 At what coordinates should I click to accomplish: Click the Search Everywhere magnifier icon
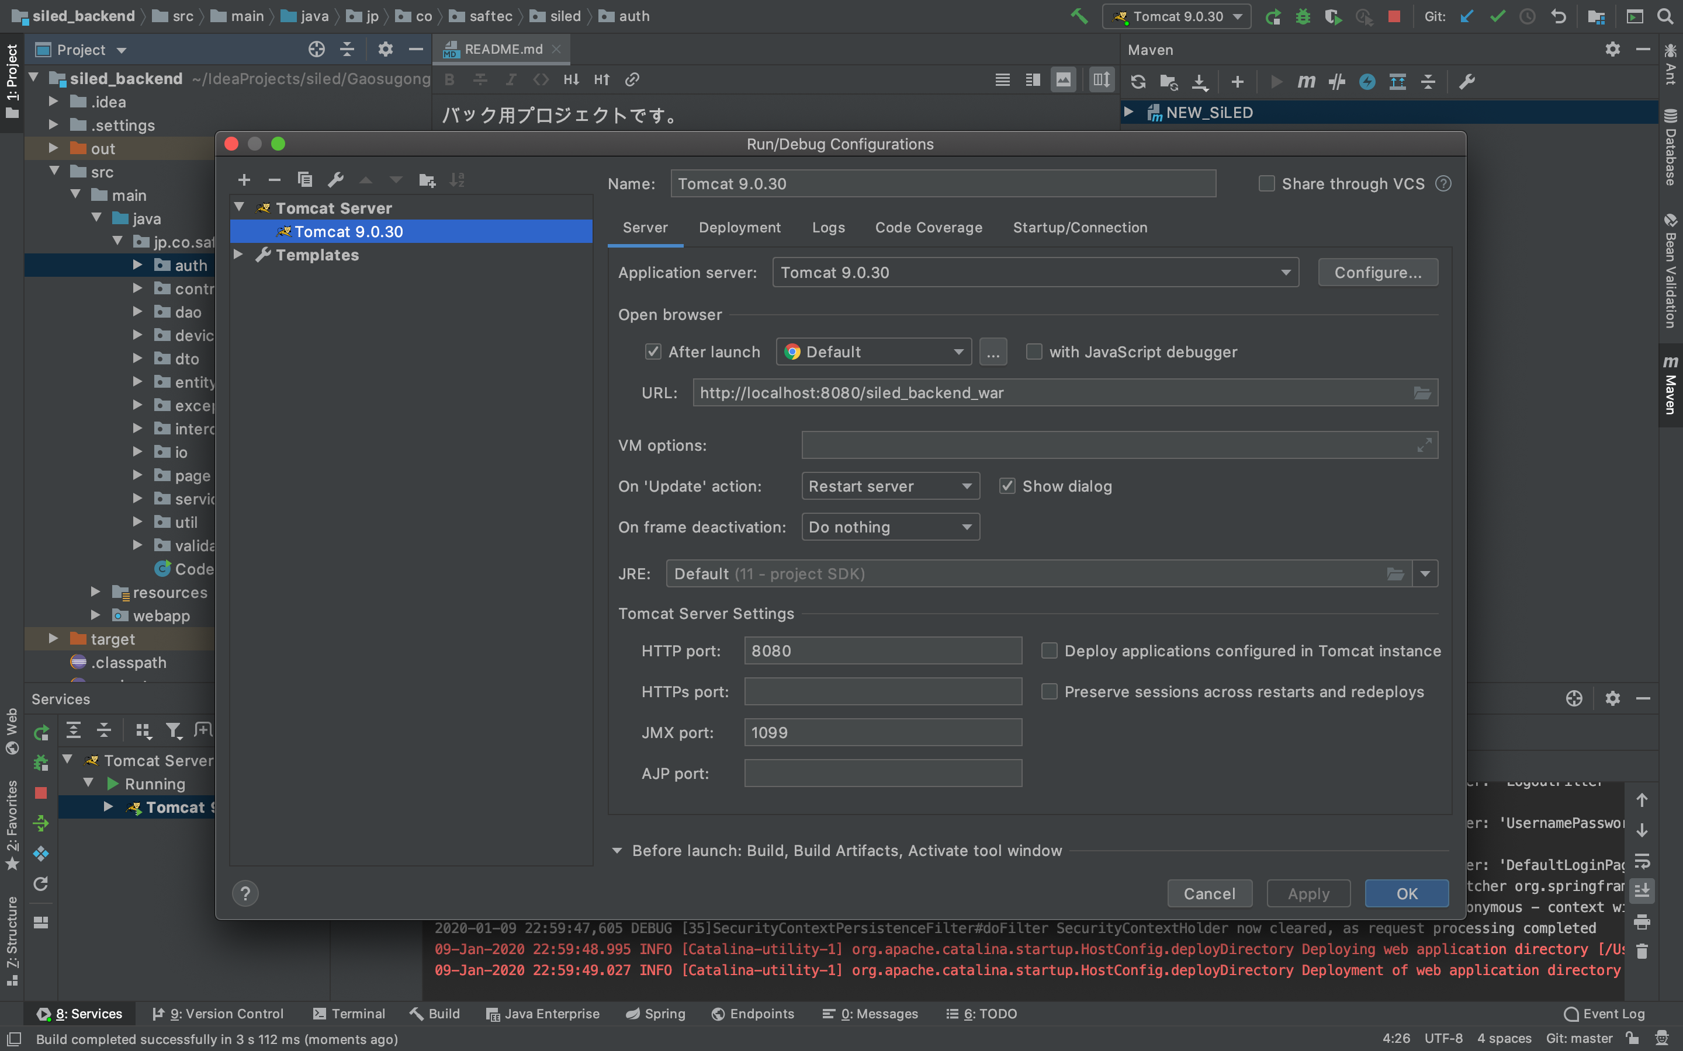[x=1664, y=17]
